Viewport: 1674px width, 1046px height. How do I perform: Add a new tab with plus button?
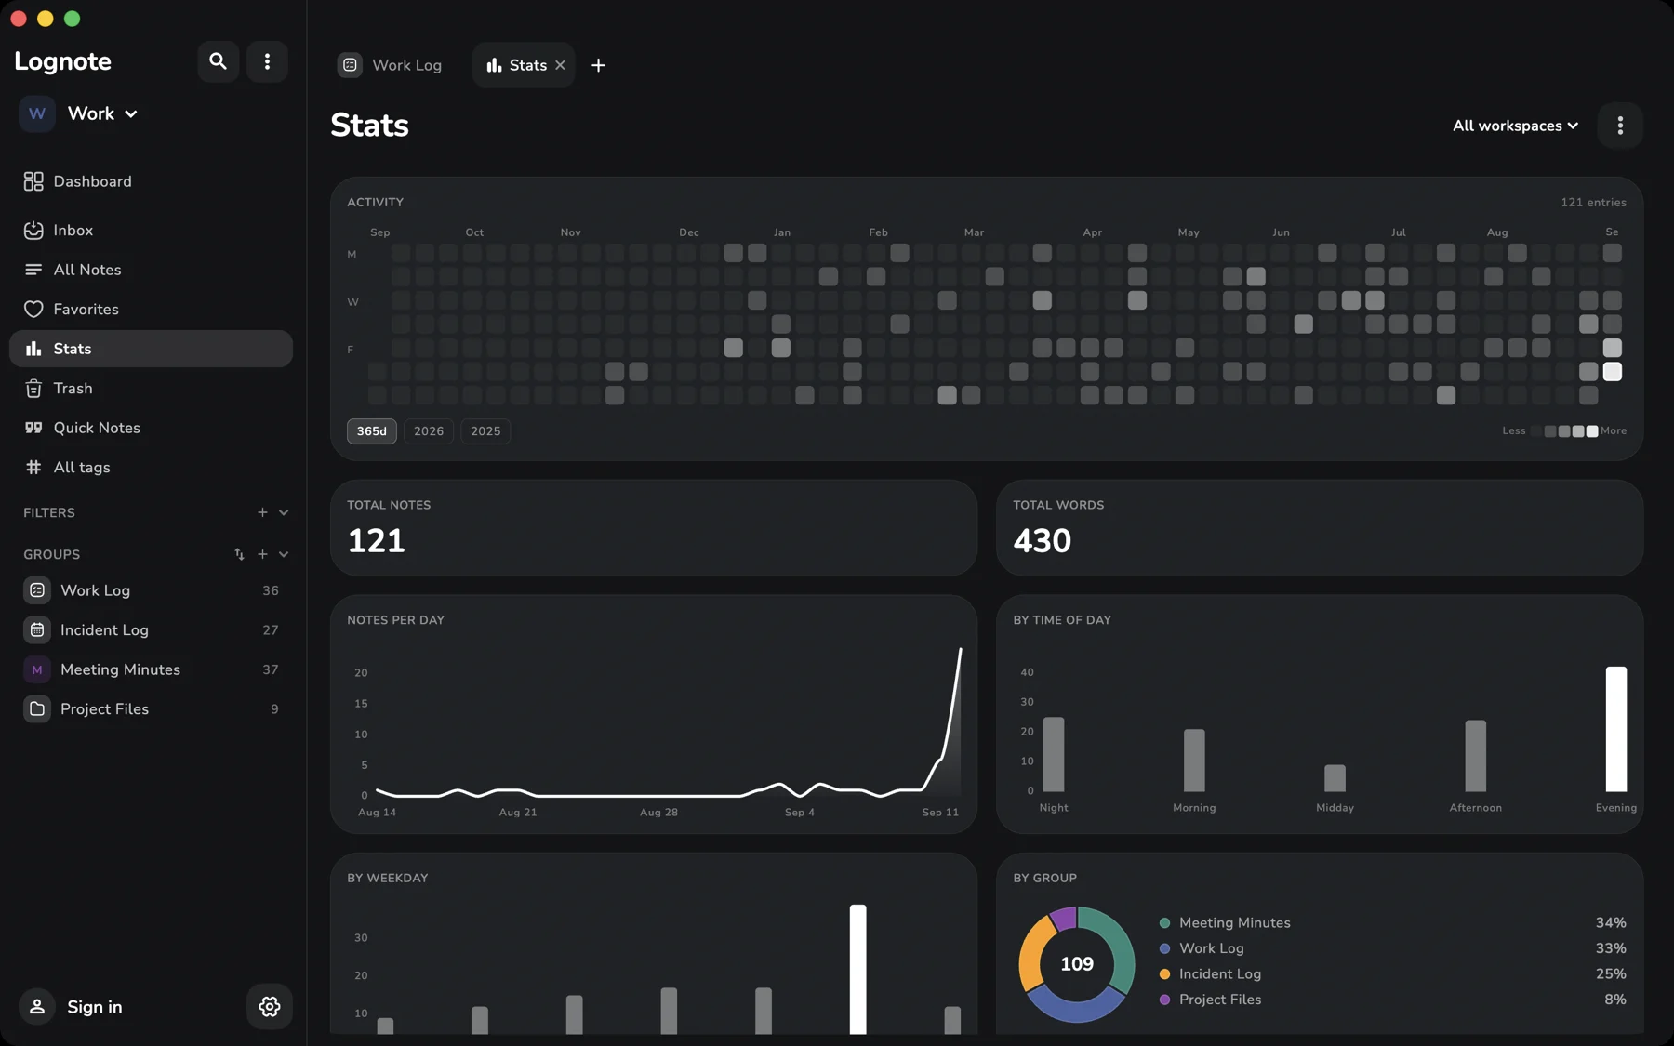tap(598, 65)
